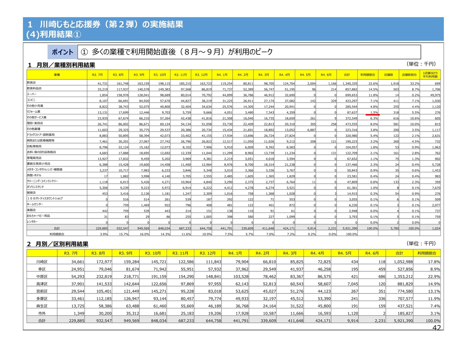Select the '旅館・ホテル' row label
Screen dimensions: 467x350
click(34, 175)
